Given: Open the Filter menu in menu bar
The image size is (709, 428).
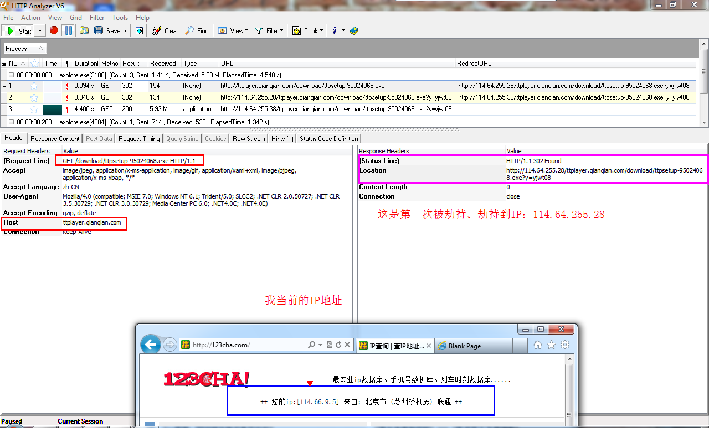Looking at the screenshot, I should [97, 18].
